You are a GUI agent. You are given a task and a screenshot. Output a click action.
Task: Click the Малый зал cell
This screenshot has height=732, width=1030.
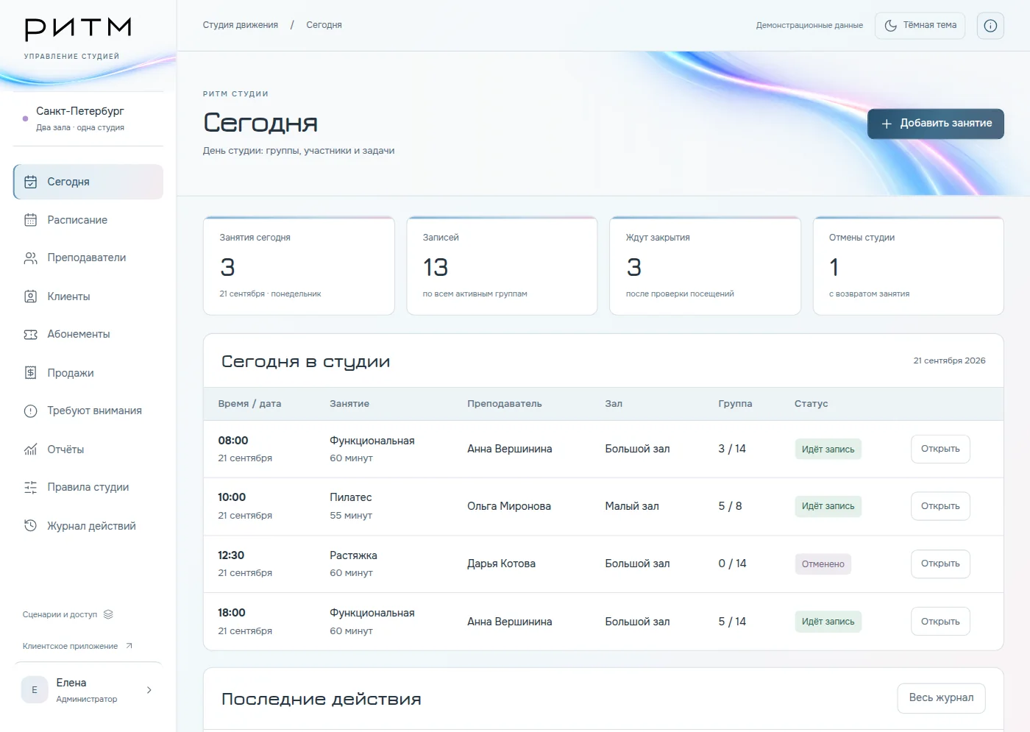pyautogui.click(x=632, y=506)
